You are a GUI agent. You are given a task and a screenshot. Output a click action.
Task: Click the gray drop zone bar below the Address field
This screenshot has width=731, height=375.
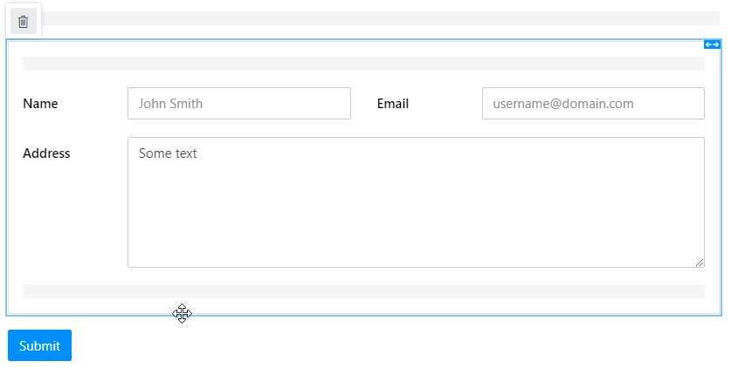(363, 291)
